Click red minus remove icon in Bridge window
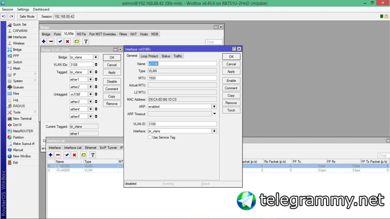This screenshot has height=219, width=390. click(x=51, y=41)
